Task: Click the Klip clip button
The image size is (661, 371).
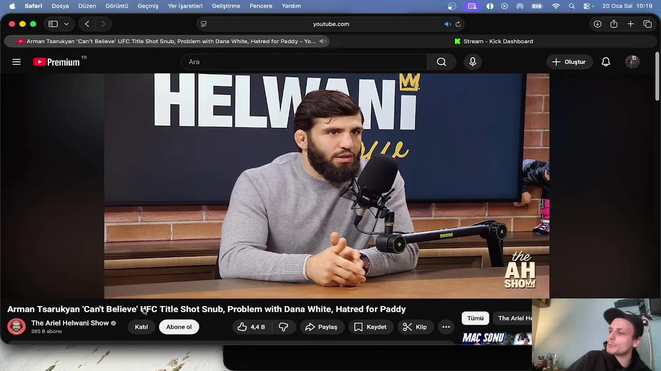Action: coord(415,327)
